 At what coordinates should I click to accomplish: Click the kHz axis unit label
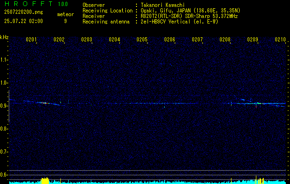(x=4, y=37)
